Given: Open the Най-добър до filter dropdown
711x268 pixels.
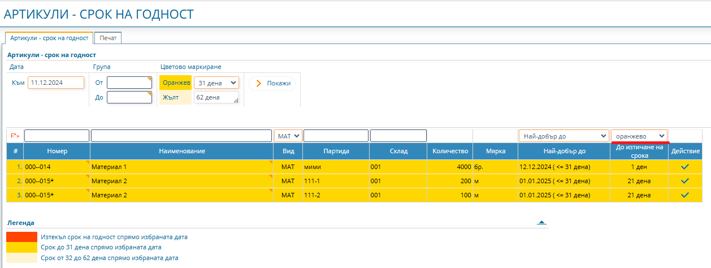Looking at the screenshot, I should (563, 136).
